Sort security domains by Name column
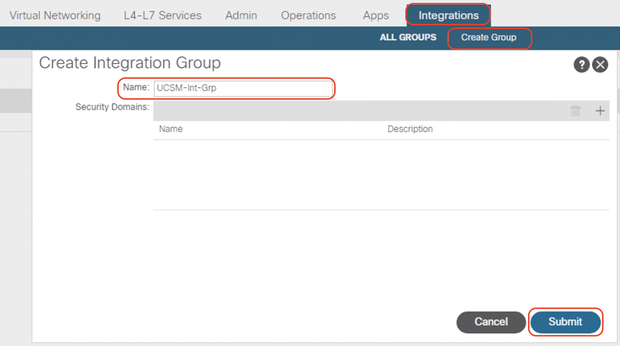Screen dimensions: 620x346 click(x=171, y=129)
